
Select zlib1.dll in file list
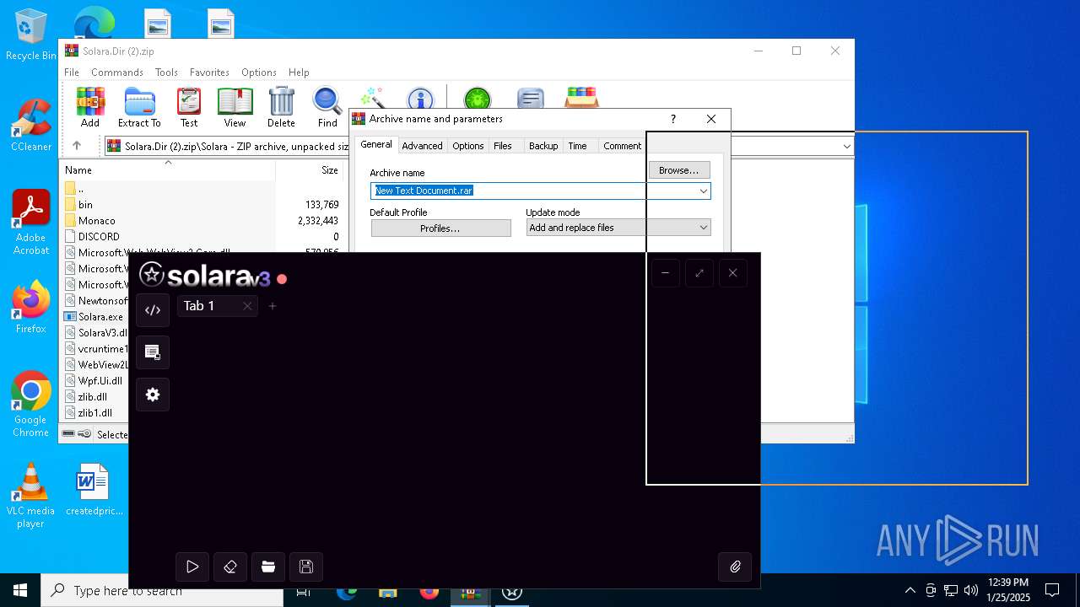pyautogui.click(x=94, y=413)
